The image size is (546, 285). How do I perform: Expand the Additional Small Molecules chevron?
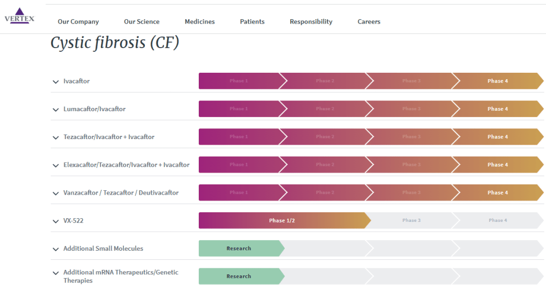56,249
